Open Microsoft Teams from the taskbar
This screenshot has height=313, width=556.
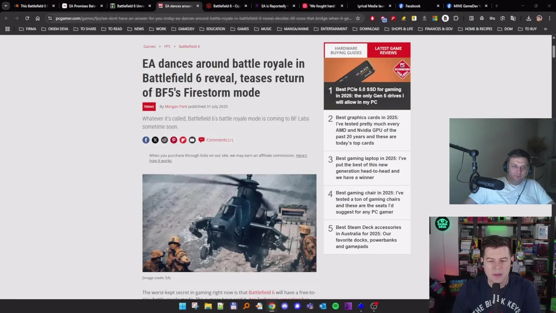point(310,306)
